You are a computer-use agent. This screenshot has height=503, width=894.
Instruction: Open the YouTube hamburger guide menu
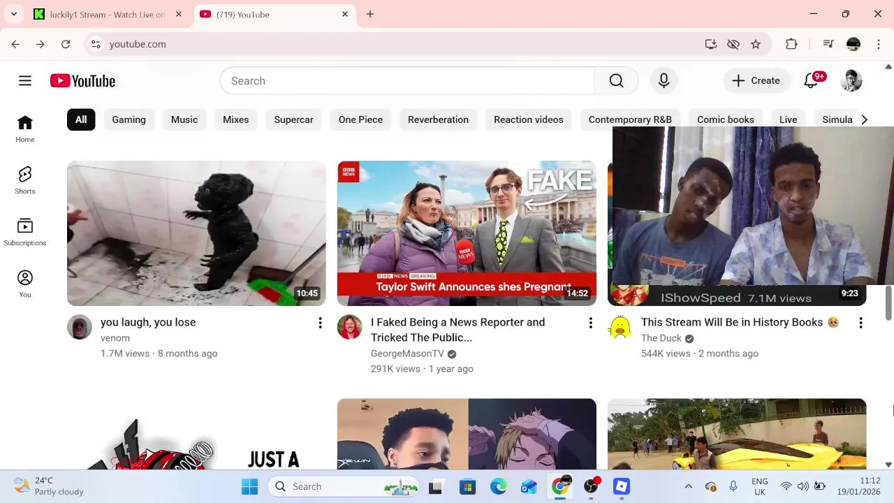pyautogui.click(x=25, y=81)
